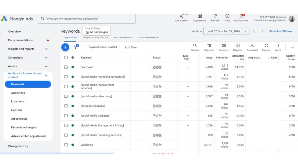Open Audiences from the sidebar

point(18,93)
